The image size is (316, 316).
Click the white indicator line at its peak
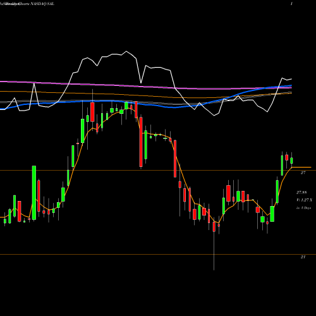click(126, 51)
